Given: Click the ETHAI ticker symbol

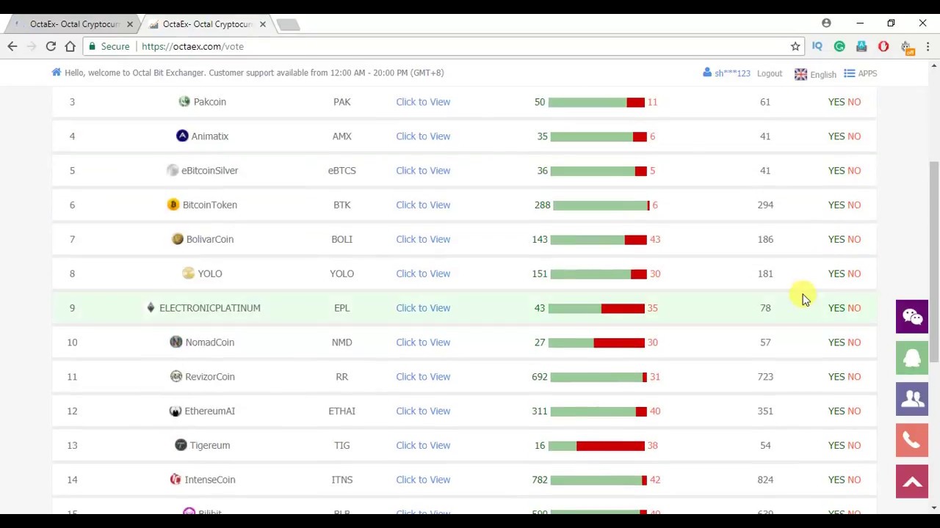Looking at the screenshot, I should (341, 411).
